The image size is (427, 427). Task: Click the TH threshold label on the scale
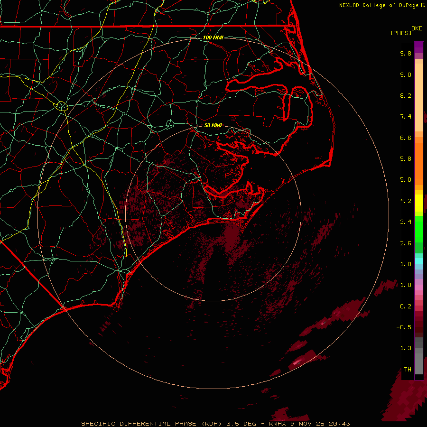tap(408, 370)
